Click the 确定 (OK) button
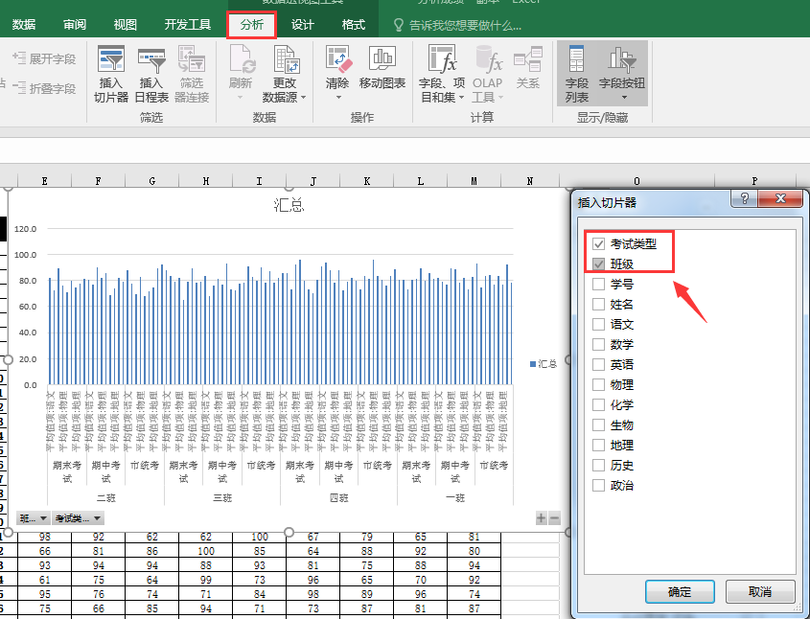The width and height of the screenshot is (810, 619). click(x=680, y=591)
